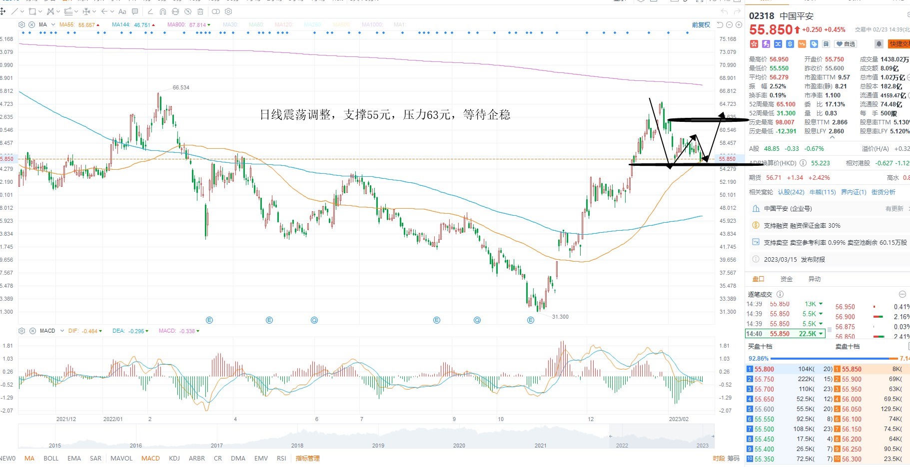Viewport: 910px width, 467px height.
Task: Expand the rectangle tool options arrow
Action: [x=40, y=11]
